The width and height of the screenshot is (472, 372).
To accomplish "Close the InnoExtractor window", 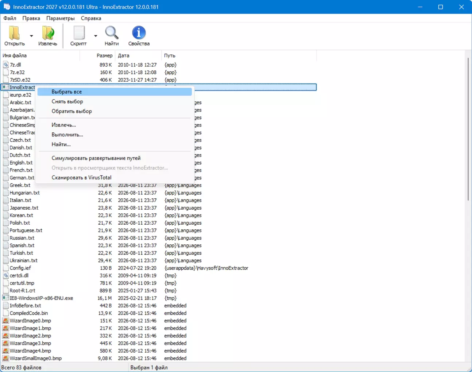I will (461, 7).
